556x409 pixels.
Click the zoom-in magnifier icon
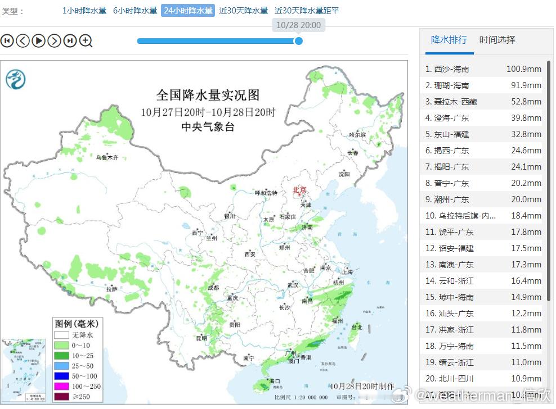[x=86, y=40]
